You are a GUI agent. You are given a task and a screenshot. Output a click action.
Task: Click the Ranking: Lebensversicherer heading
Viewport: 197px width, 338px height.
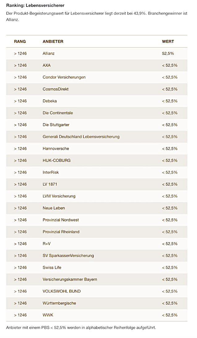[36, 6]
